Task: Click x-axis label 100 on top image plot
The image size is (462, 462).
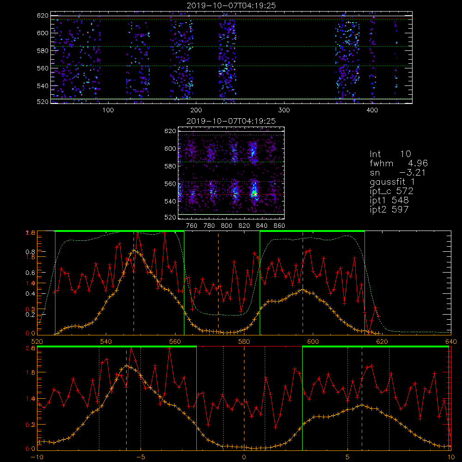Action: coord(108,110)
